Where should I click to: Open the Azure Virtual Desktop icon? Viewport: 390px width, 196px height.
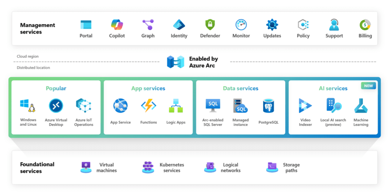(x=56, y=106)
